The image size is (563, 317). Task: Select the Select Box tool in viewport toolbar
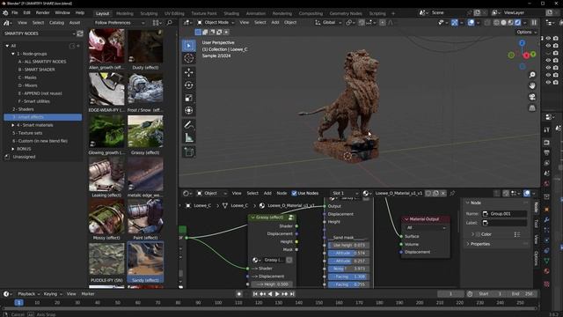click(x=189, y=46)
